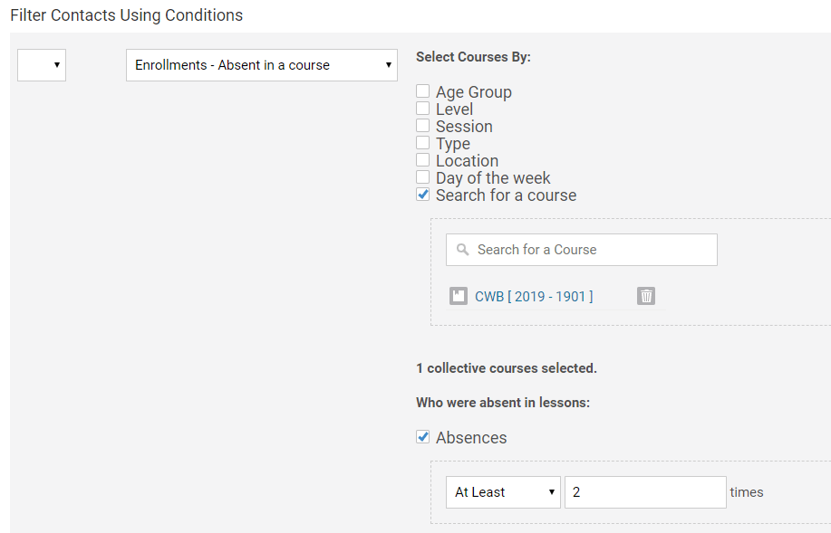This screenshot has width=831, height=533.
Task: Toggle the Location checkbox
Action: (423, 160)
